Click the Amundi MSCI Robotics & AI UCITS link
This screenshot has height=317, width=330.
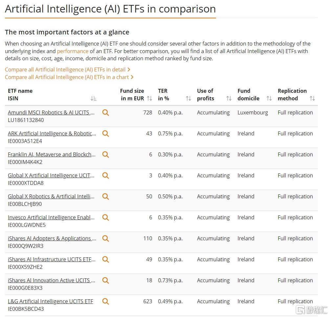tap(51, 112)
